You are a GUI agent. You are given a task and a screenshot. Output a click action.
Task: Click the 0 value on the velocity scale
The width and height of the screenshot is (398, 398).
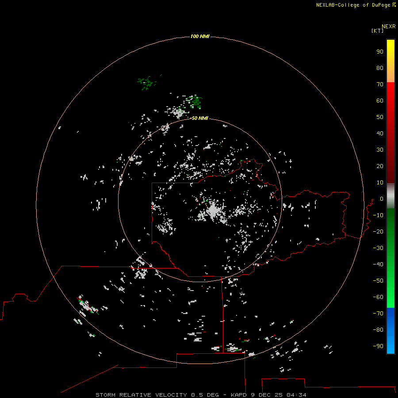pos(381,199)
